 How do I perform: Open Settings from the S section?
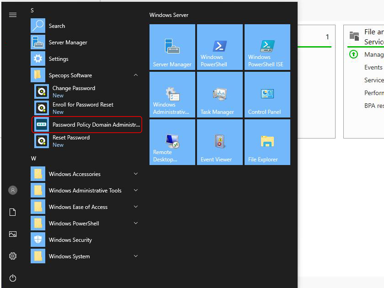[85, 59]
